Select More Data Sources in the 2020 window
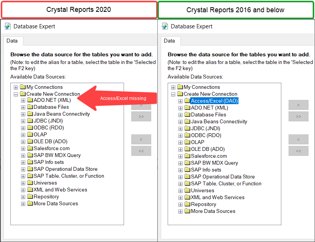The height and width of the screenshot is (242, 315). click(x=55, y=203)
